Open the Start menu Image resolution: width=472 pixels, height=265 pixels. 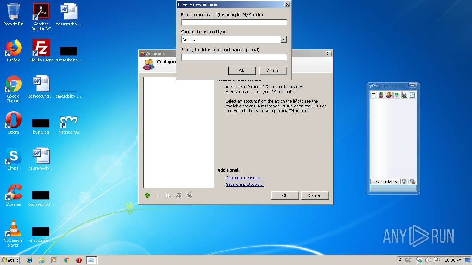pyautogui.click(x=10, y=260)
